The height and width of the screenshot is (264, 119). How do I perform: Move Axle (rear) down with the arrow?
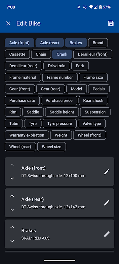(x=12, y=210)
